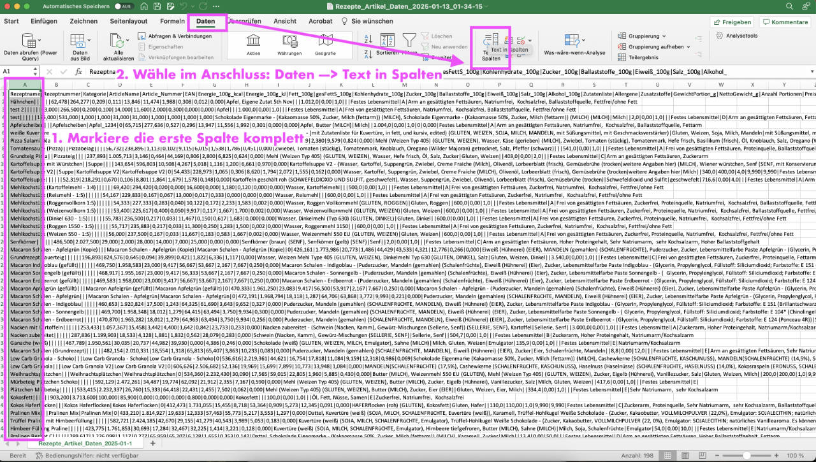
Task: Switch to the Formeln ribbon tab
Action: (x=172, y=21)
